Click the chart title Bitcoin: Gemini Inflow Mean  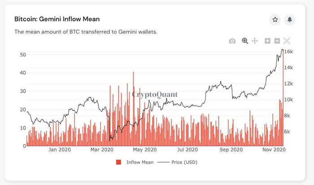point(57,19)
